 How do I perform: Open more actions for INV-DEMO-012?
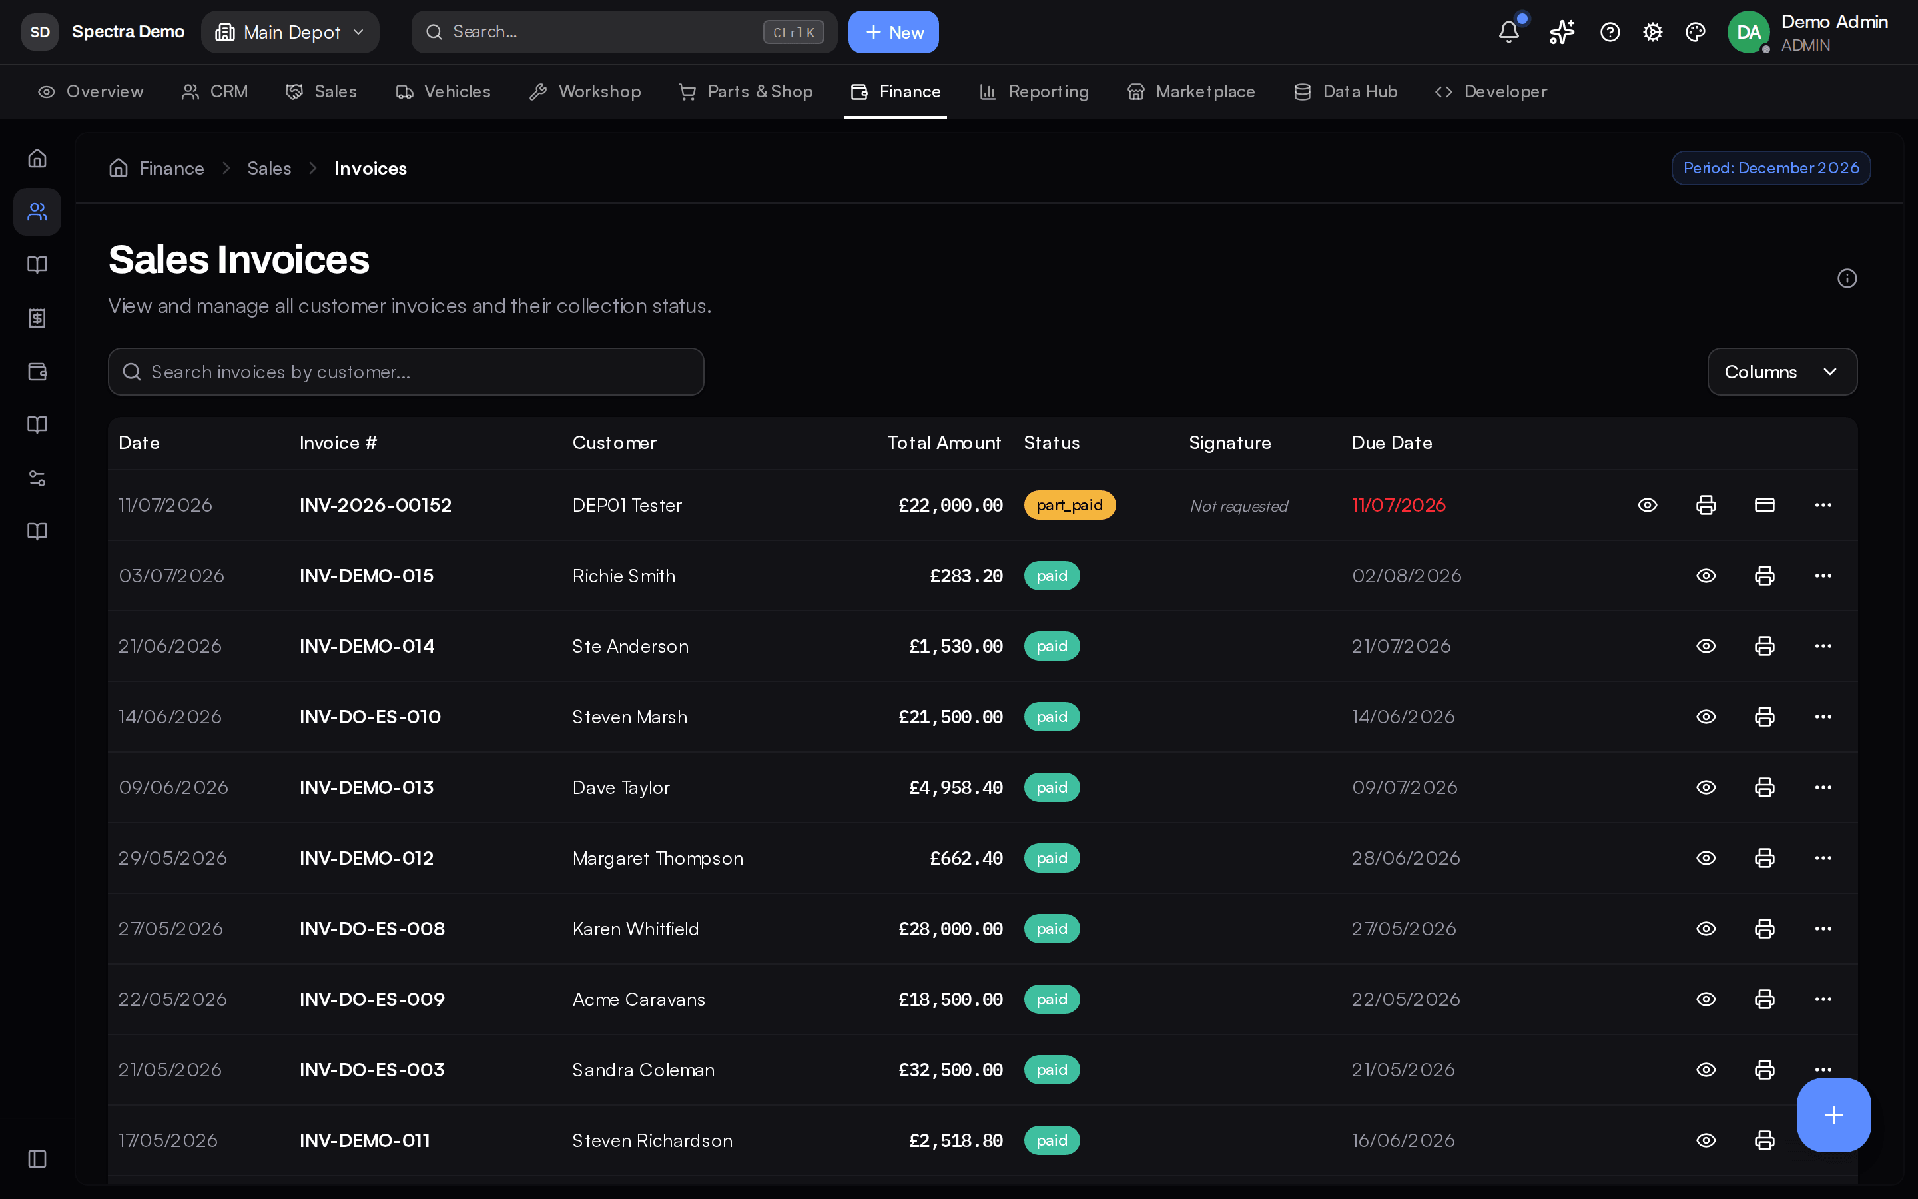click(x=1823, y=858)
